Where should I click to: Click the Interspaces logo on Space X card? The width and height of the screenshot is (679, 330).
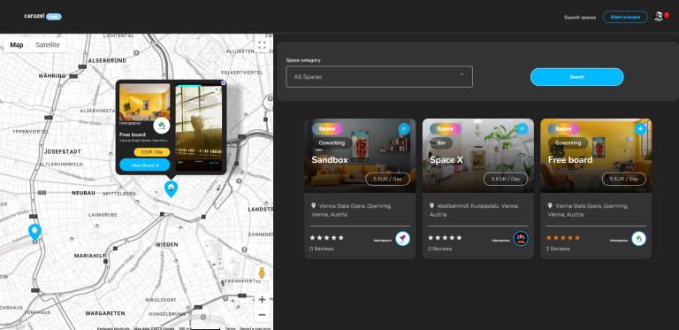coord(521,239)
